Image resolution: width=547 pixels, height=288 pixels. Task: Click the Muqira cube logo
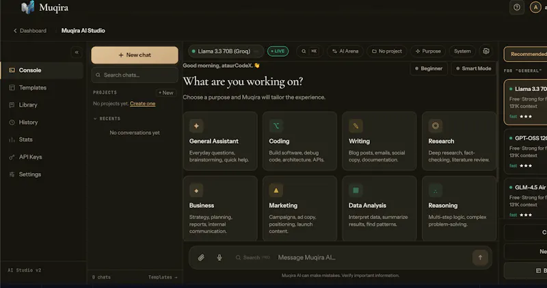(28, 8)
